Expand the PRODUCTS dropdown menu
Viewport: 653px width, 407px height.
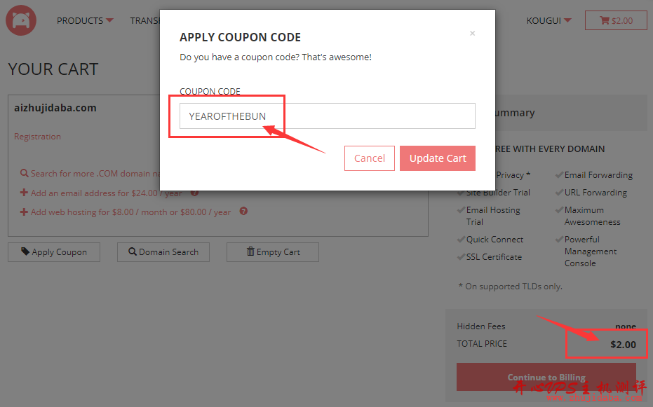tap(85, 20)
